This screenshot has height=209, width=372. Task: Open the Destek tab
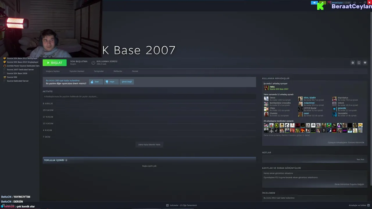135,71
